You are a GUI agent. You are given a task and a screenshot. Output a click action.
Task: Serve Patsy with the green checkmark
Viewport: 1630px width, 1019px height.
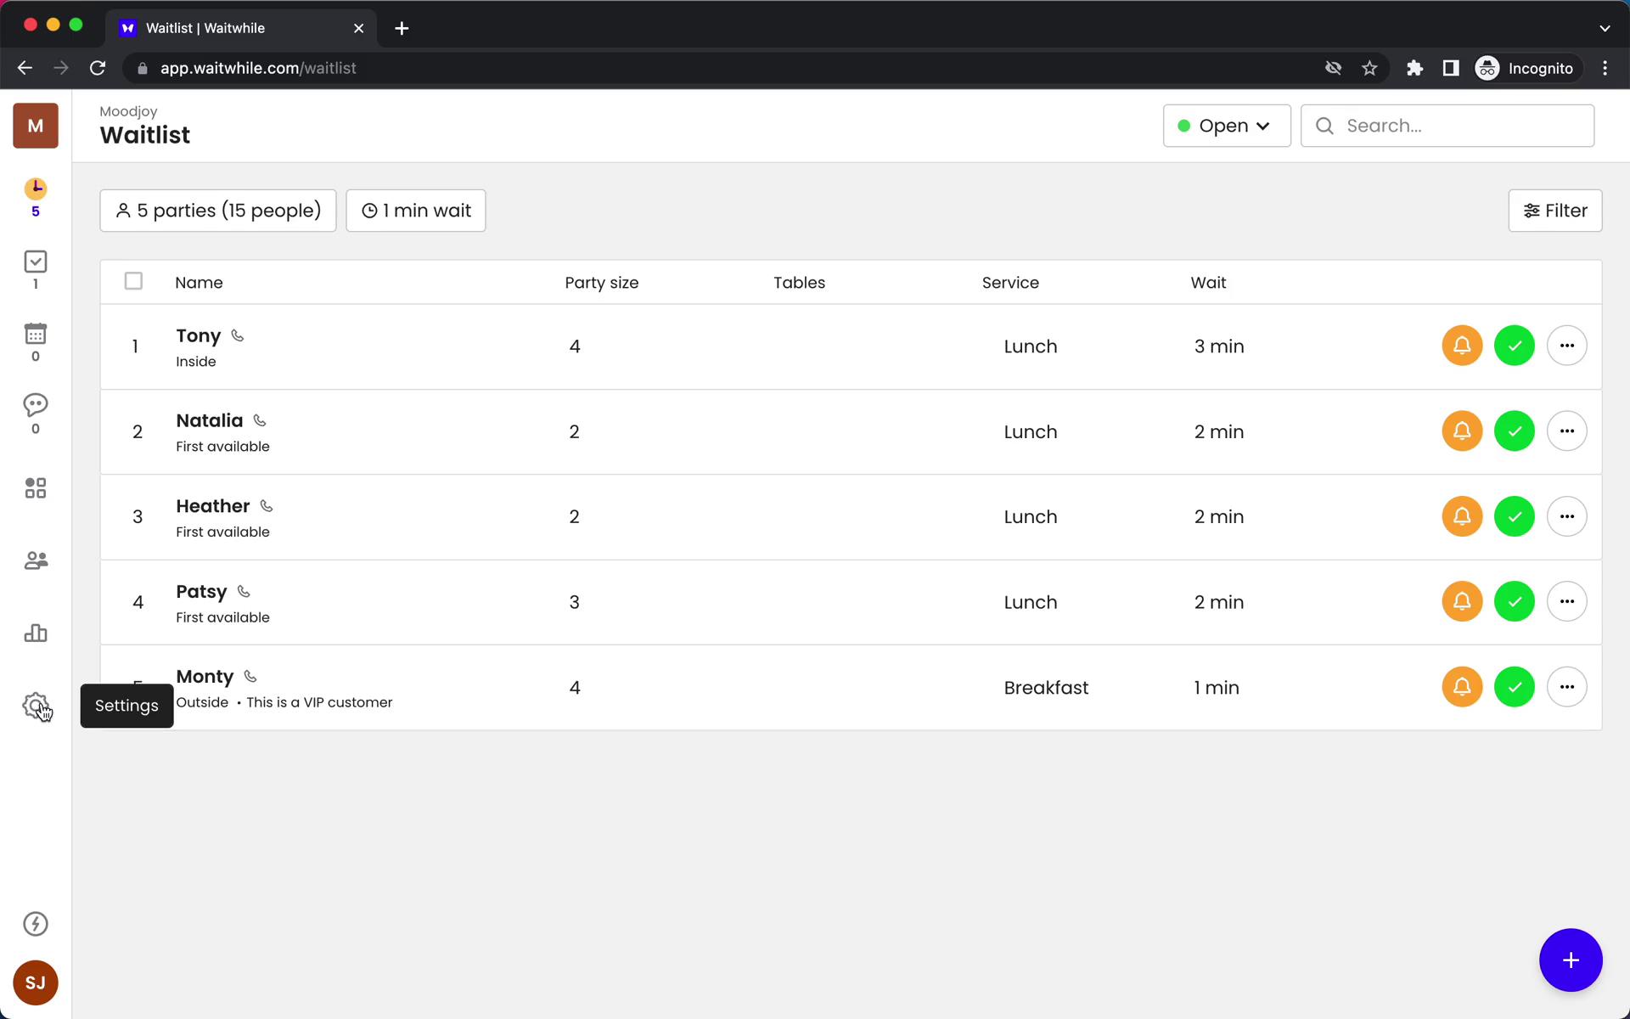(x=1515, y=601)
